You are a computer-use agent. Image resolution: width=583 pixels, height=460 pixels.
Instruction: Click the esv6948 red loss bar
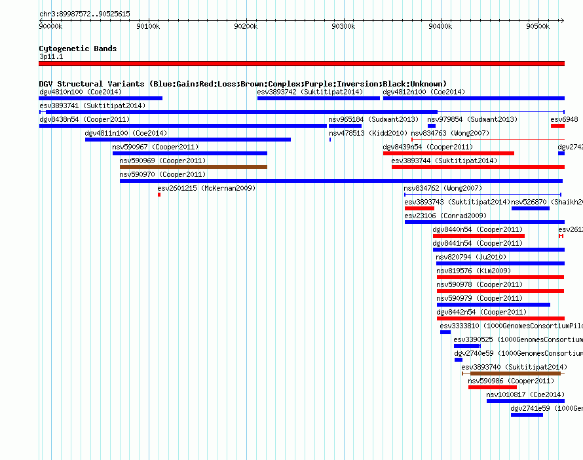pos(557,126)
